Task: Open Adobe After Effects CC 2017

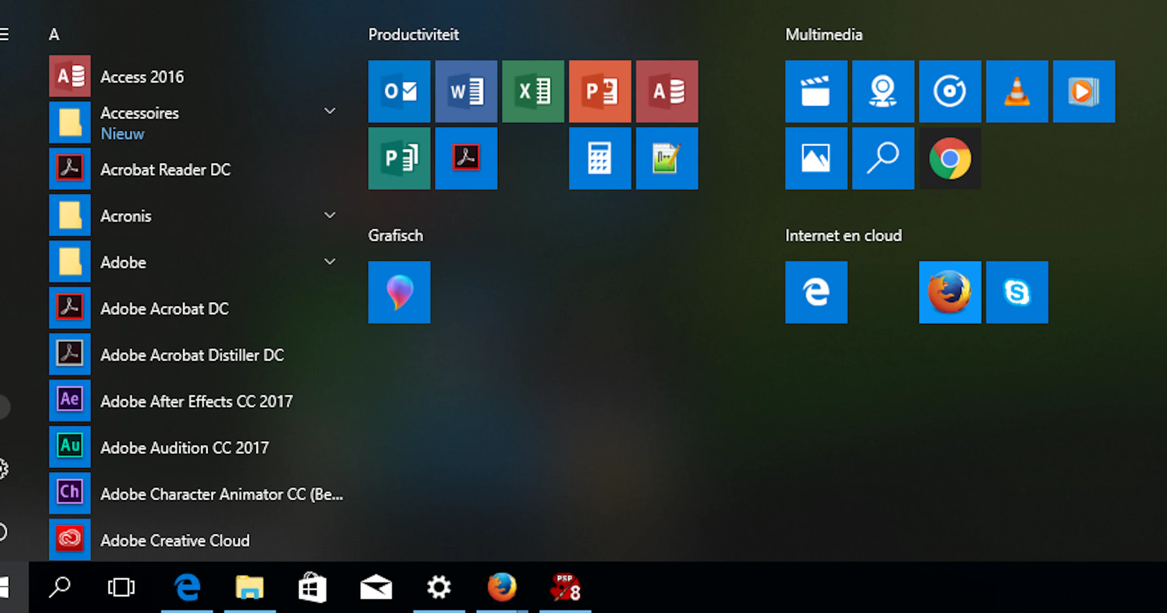Action: click(196, 401)
